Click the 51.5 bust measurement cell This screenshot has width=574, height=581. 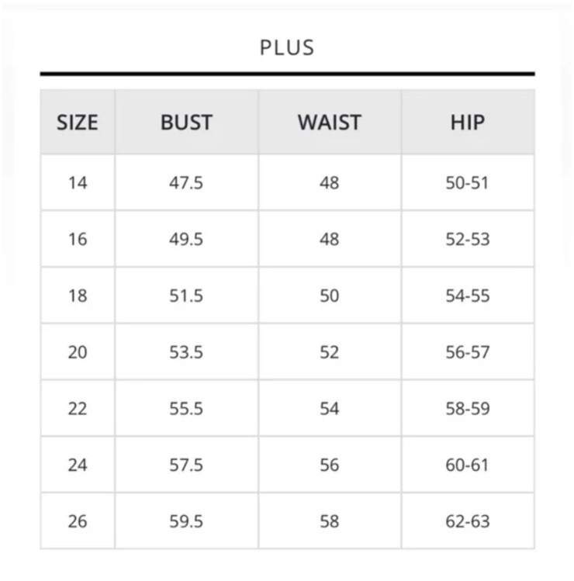[x=186, y=296]
